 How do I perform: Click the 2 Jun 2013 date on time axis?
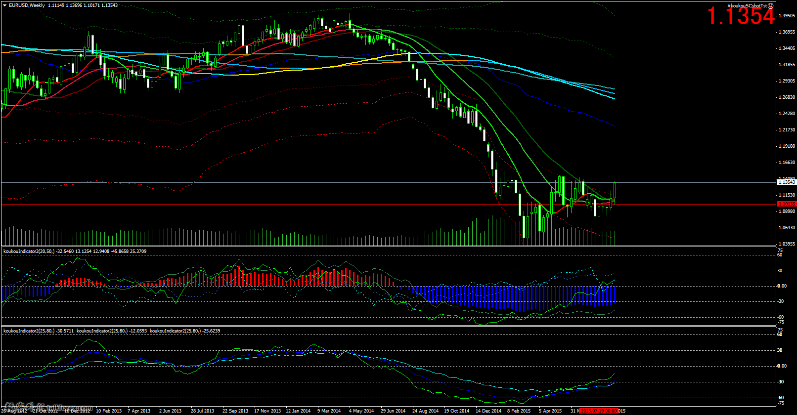[171, 411]
